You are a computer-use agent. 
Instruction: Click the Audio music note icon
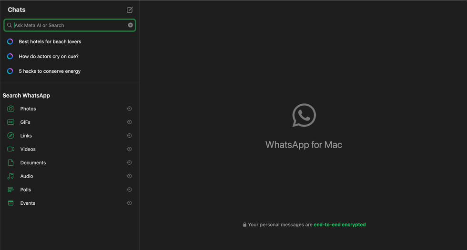[10, 176]
